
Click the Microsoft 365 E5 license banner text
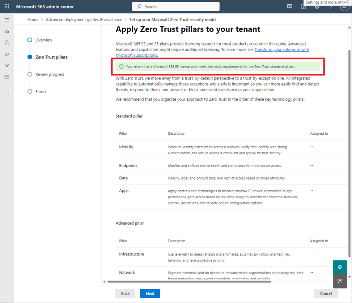(210, 66)
